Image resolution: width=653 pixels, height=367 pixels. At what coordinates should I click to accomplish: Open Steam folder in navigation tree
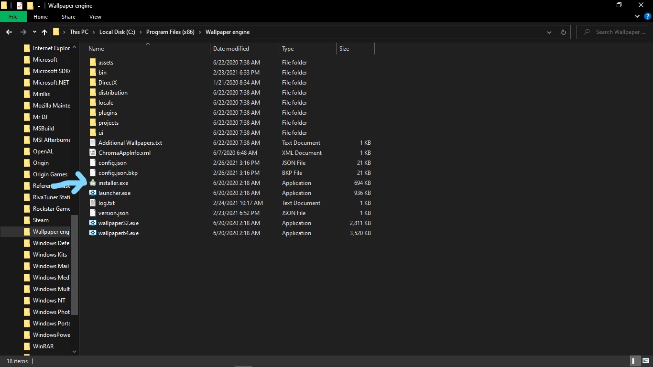tap(41, 220)
